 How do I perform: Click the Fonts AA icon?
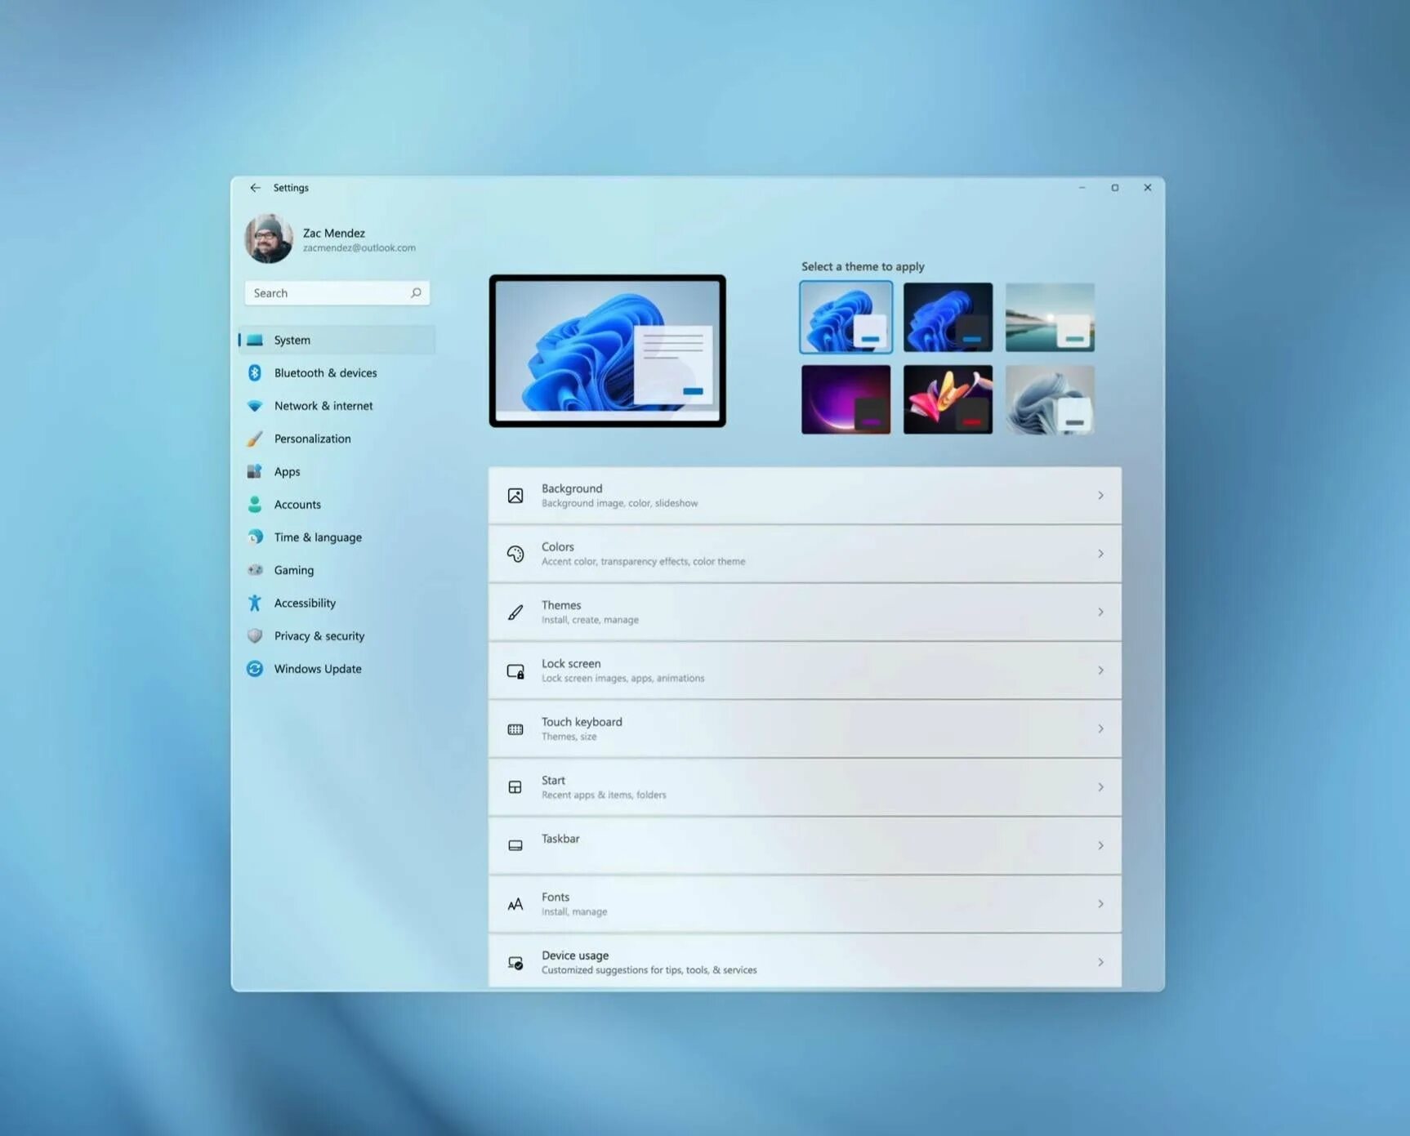(515, 904)
